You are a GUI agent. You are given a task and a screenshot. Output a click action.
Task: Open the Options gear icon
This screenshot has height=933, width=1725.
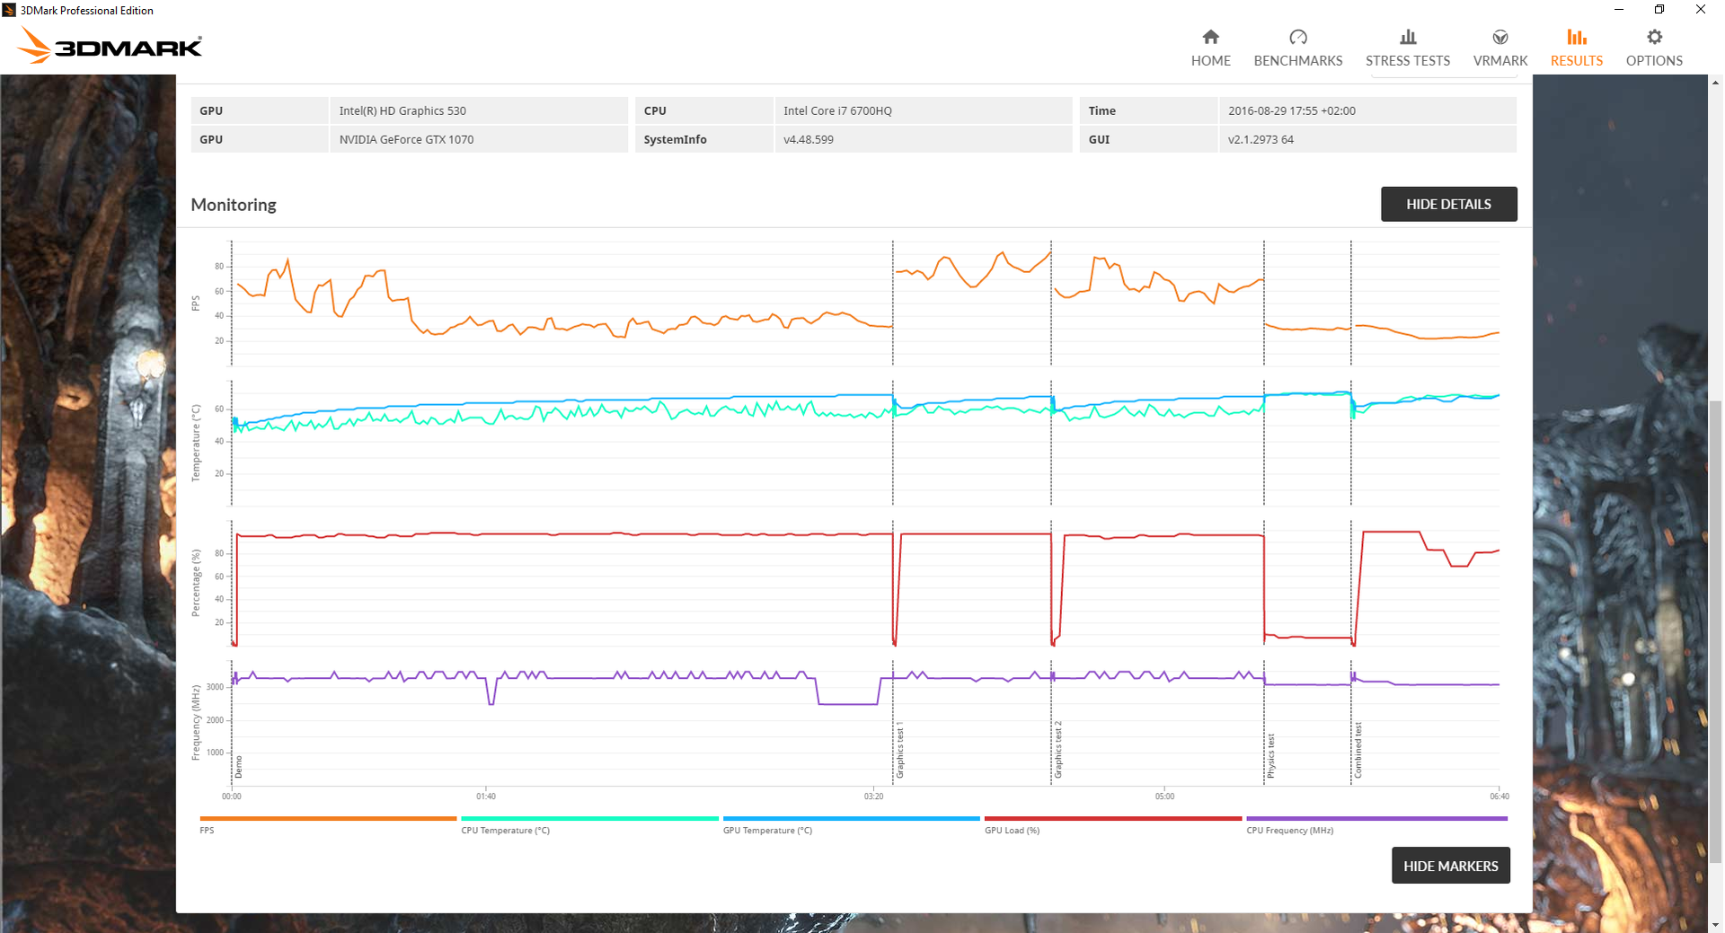pyautogui.click(x=1653, y=37)
